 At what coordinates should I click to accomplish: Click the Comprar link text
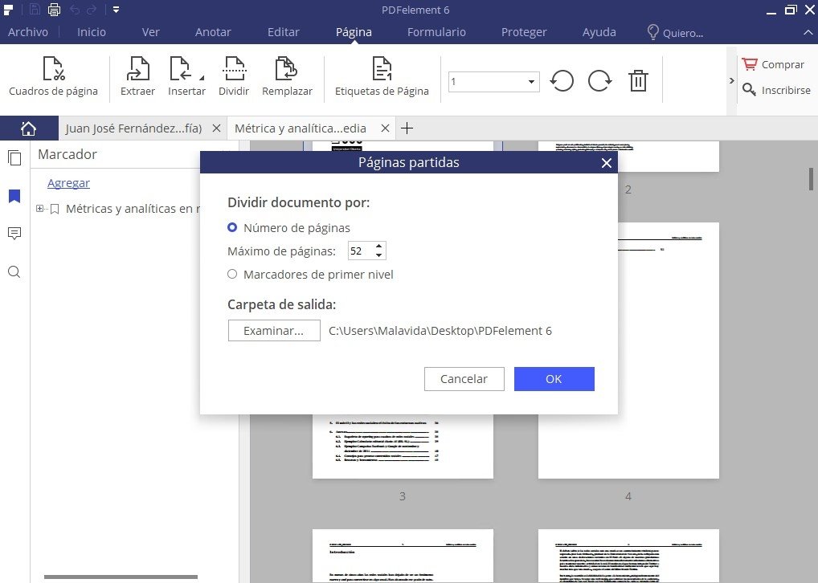pos(783,65)
